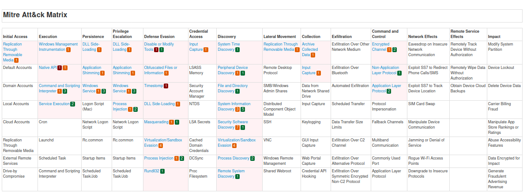527x194 pixels.
Task: Select the Obtain Device Cloud Backups cell
Action: coord(468,91)
